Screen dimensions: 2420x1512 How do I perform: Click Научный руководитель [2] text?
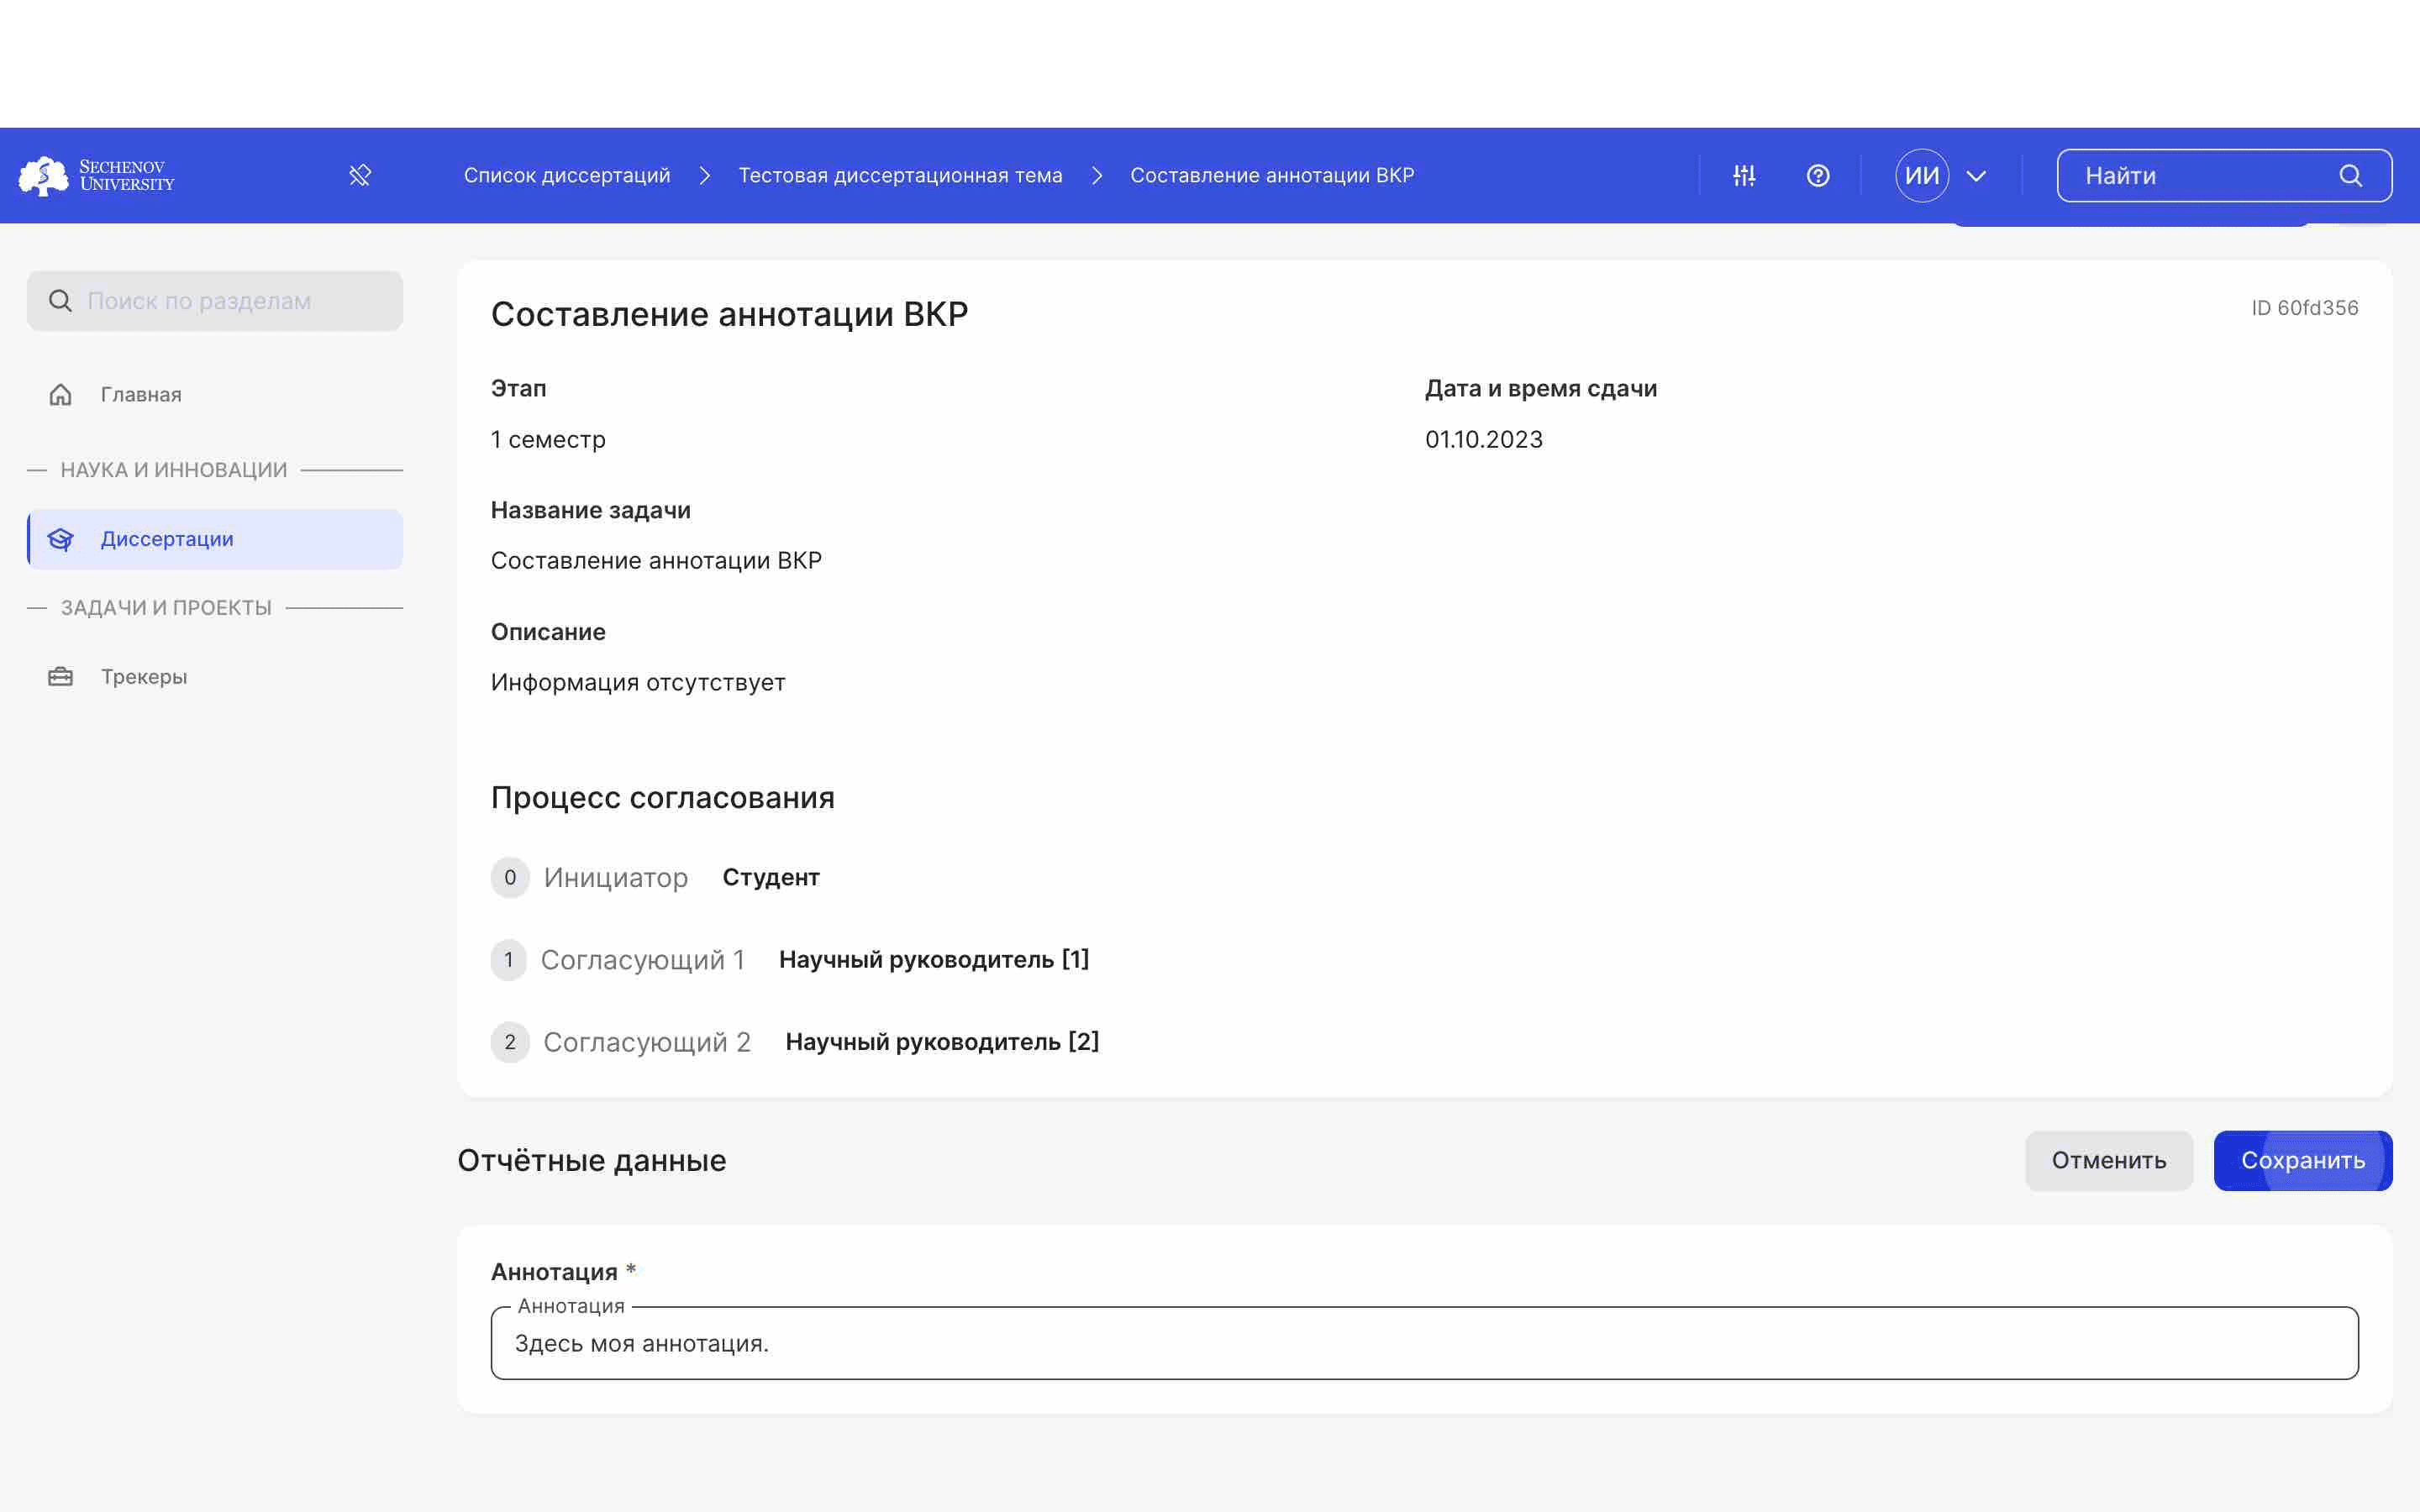942,1041
